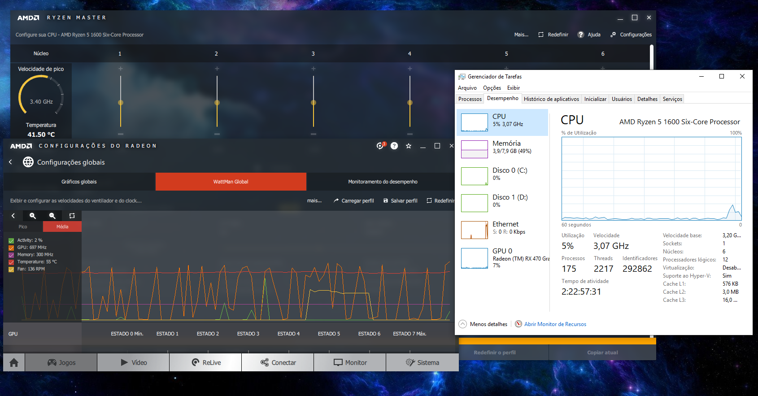Select Memória in Task Manager performance list
Image resolution: width=758 pixels, height=396 pixels.
502,149
